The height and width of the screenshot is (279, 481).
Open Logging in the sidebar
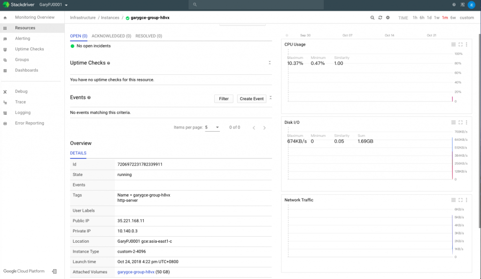tap(23, 112)
